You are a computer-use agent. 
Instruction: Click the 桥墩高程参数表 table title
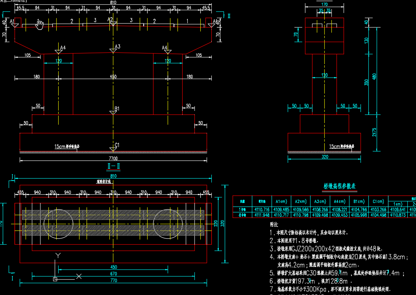pos(340,186)
